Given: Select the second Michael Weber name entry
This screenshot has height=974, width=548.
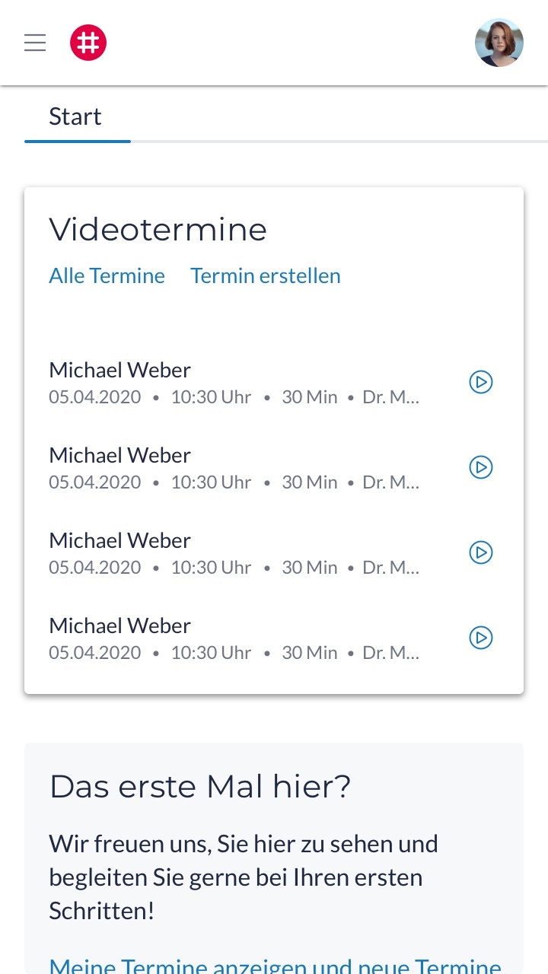Looking at the screenshot, I should pyautogui.click(x=120, y=456).
